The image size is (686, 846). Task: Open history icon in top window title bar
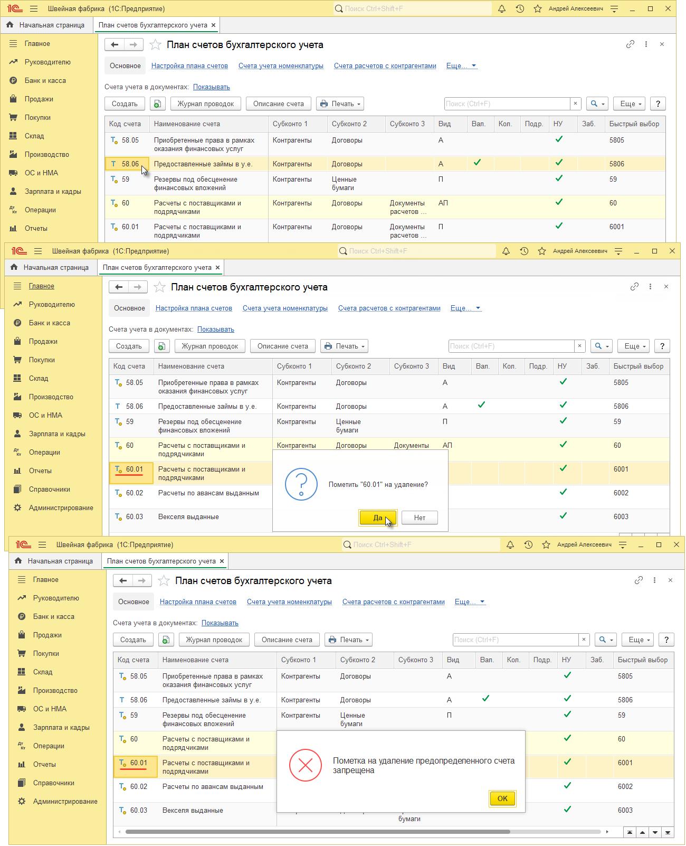520,8
